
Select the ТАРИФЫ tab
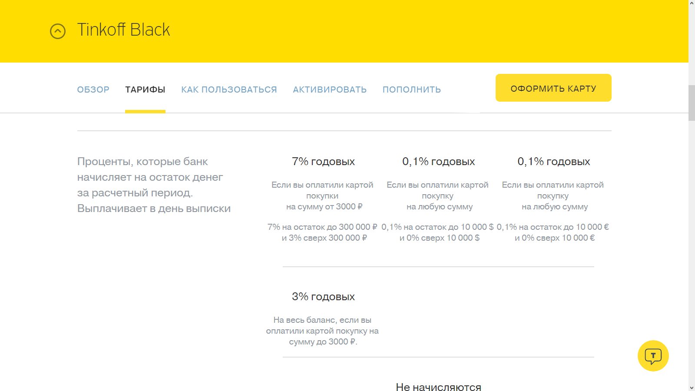pos(145,89)
